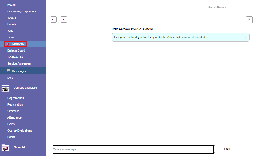Open Attendance in sidebar
Viewport: 254px width, 156px height.
point(14,117)
